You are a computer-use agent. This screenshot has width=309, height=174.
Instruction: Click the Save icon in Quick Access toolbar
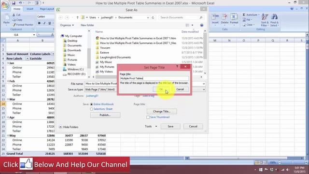coord(14,3)
